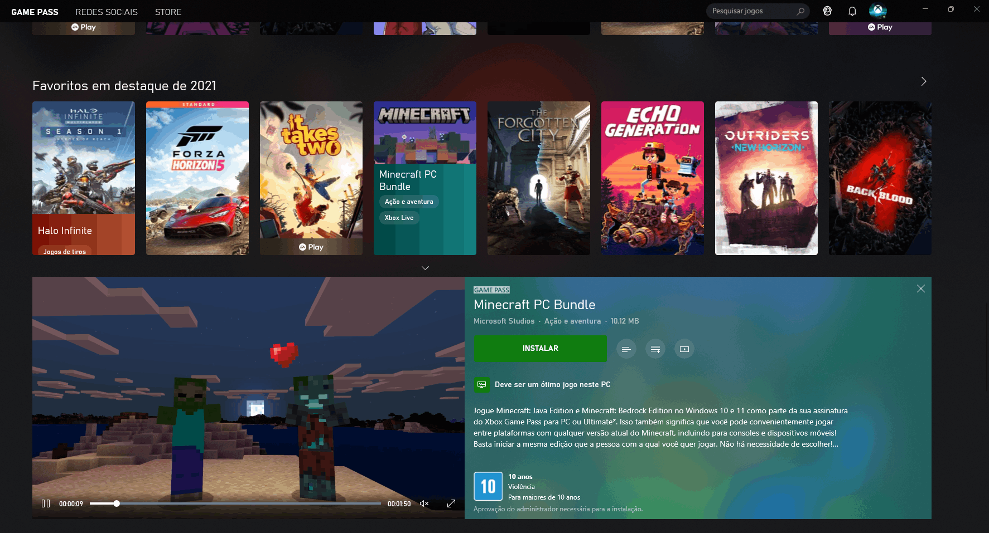Expand the trailer to fullscreen

coord(451,503)
